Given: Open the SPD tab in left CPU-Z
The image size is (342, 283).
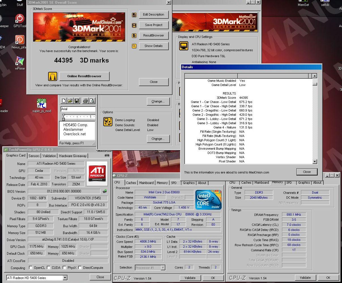Looking at the screenshot, I should point(174,183).
